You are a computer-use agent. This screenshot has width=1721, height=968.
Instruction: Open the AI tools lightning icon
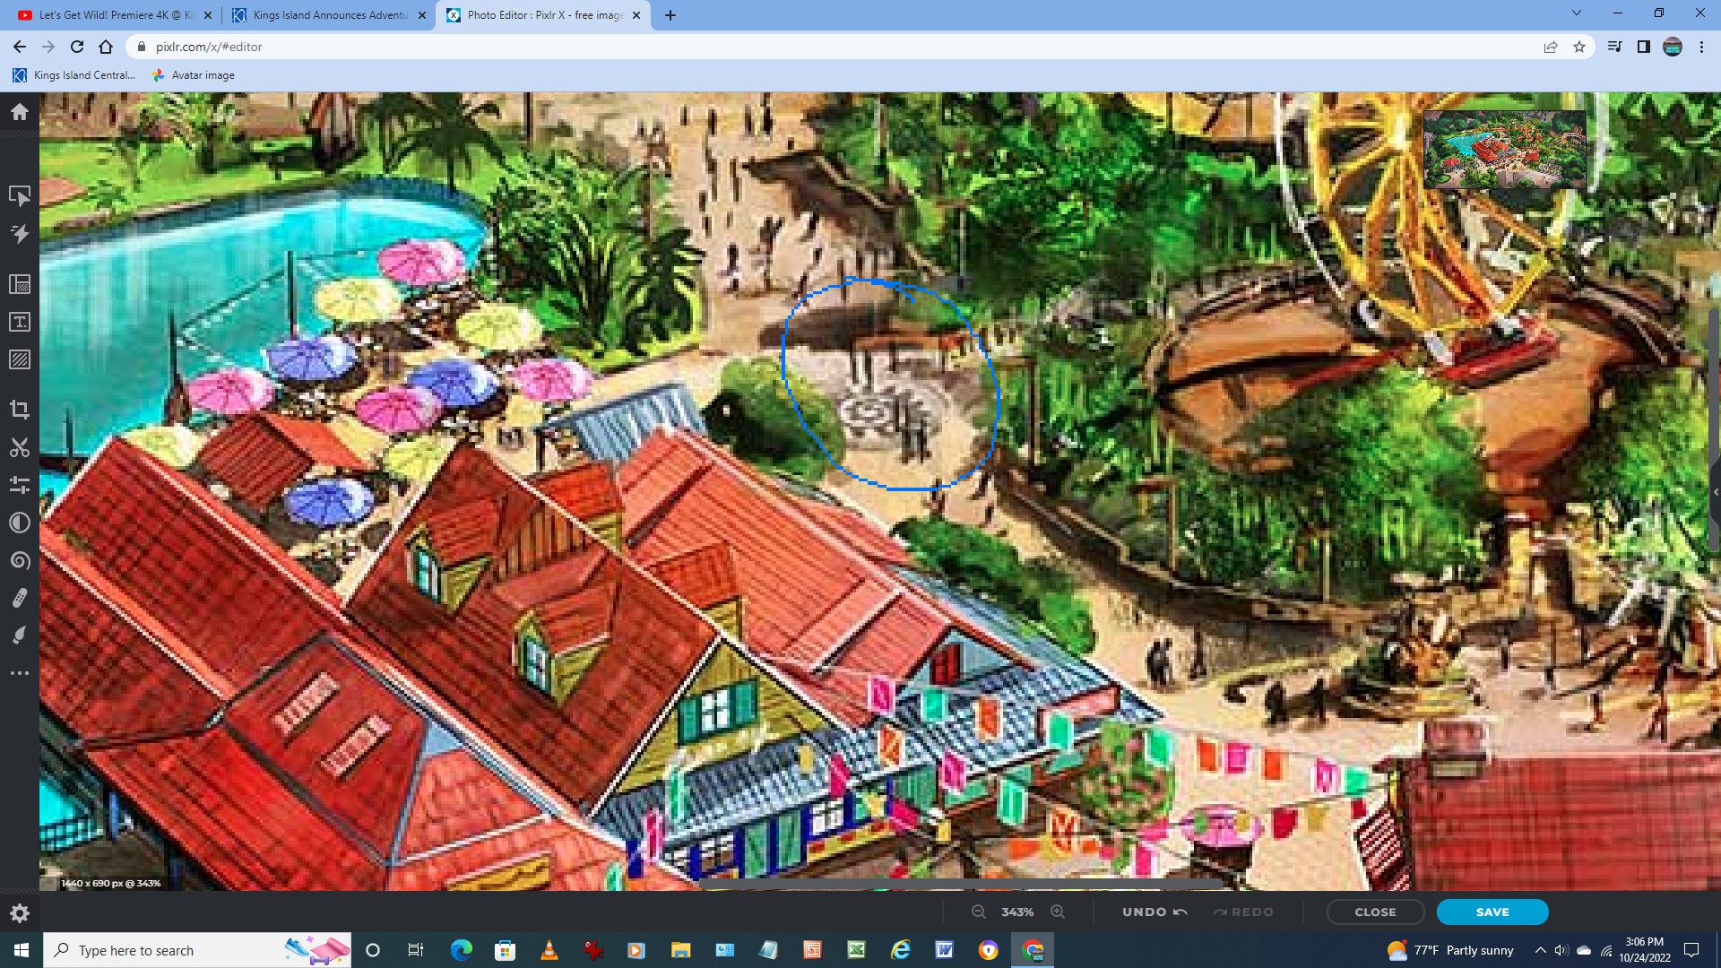coord(20,234)
